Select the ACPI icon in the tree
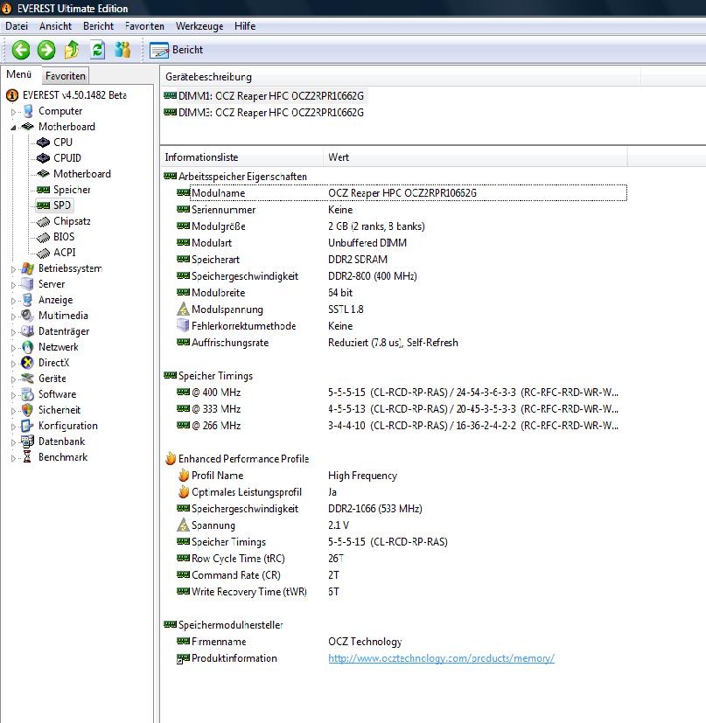 pos(44,254)
